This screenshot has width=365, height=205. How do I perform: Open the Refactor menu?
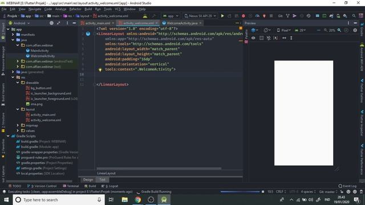[x=75, y=9]
